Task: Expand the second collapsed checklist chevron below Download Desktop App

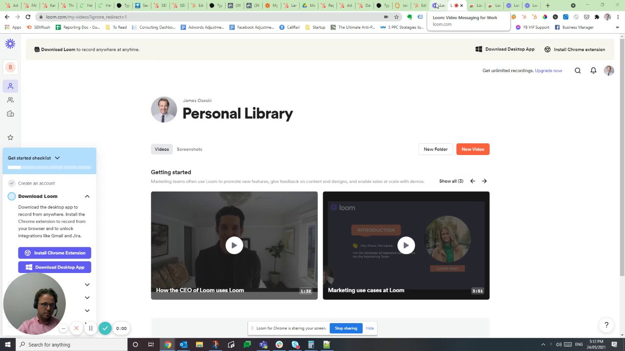Action: 87,297
